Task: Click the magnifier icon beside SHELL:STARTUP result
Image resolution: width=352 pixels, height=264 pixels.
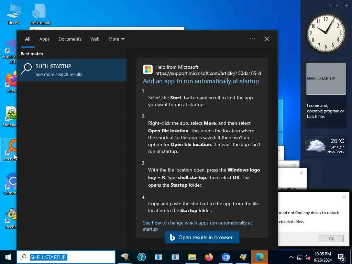Action: [26, 69]
